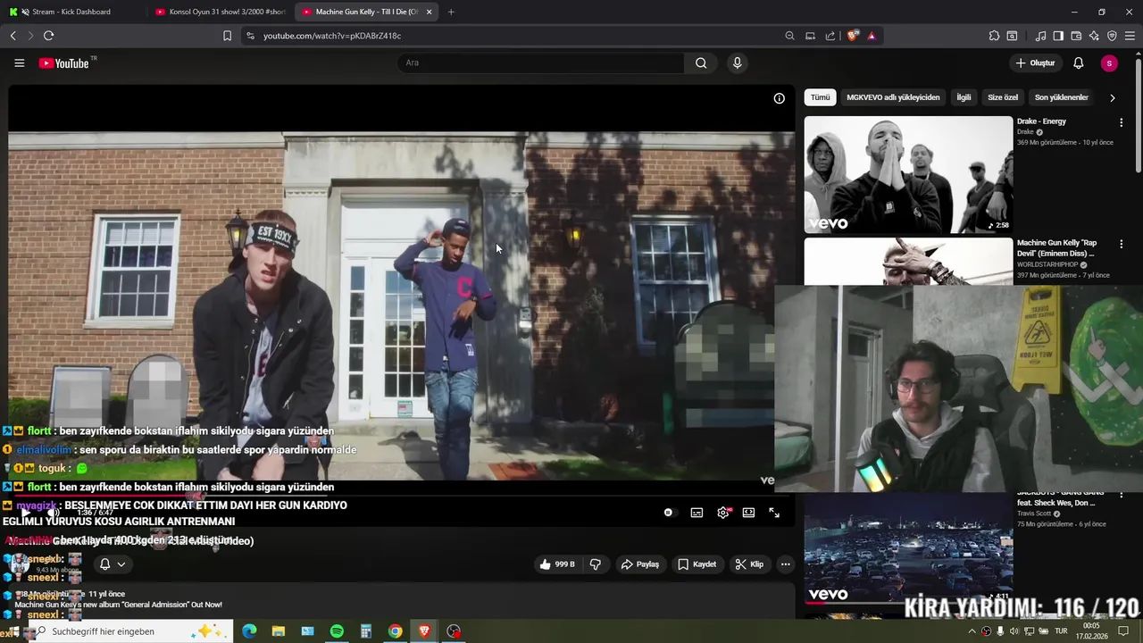Open Google Chrome from the taskbar
The image size is (1143, 643).
[395, 631]
